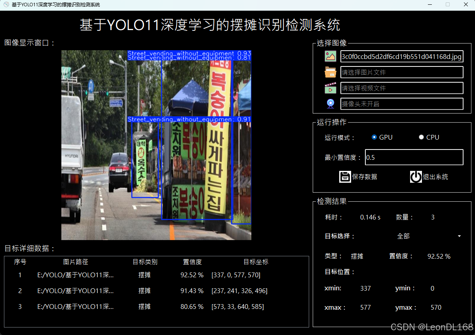475x335 pixels.
Task: Select GPU run mode
Action: click(x=382, y=137)
